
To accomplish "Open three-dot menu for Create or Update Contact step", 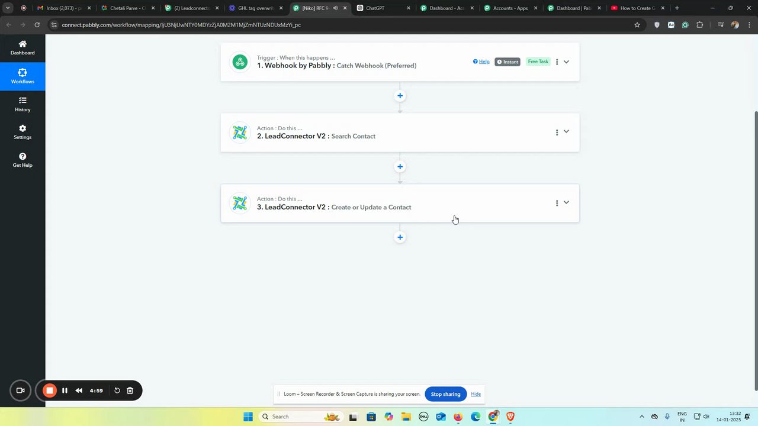I will click(557, 204).
